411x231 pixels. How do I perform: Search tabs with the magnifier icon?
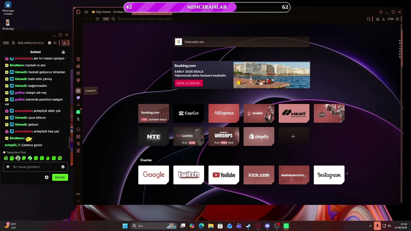(381, 12)
